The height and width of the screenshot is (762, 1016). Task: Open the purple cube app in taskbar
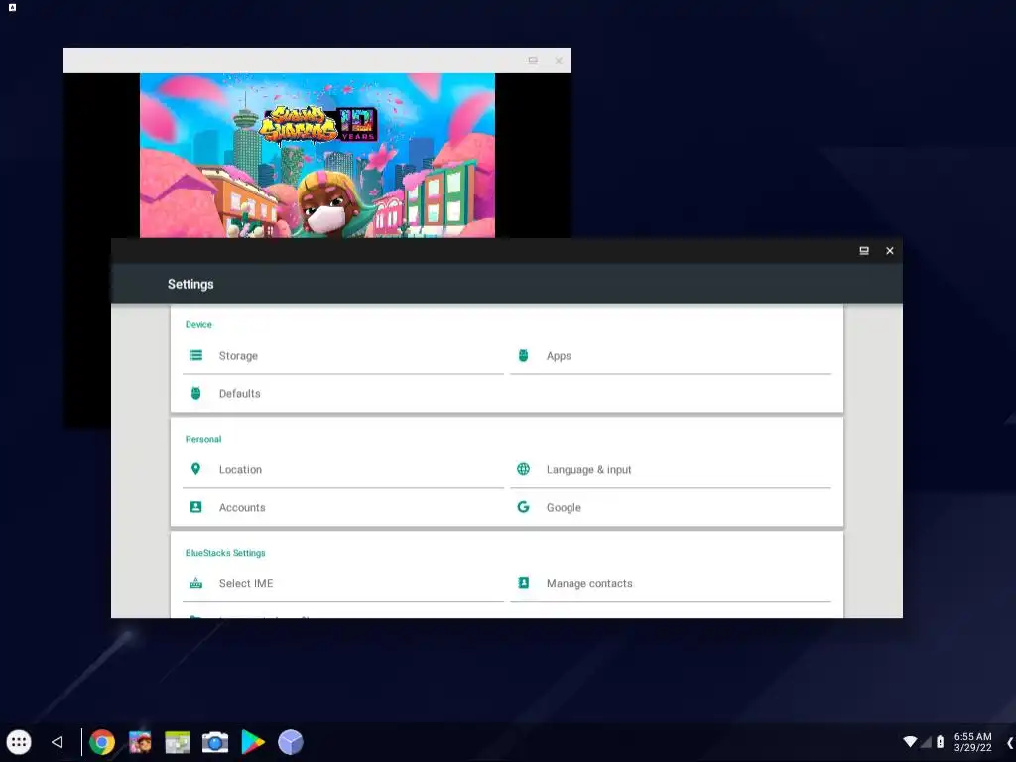pyautogui.click(x=291, y=742)
